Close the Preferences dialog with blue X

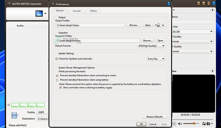169,4
